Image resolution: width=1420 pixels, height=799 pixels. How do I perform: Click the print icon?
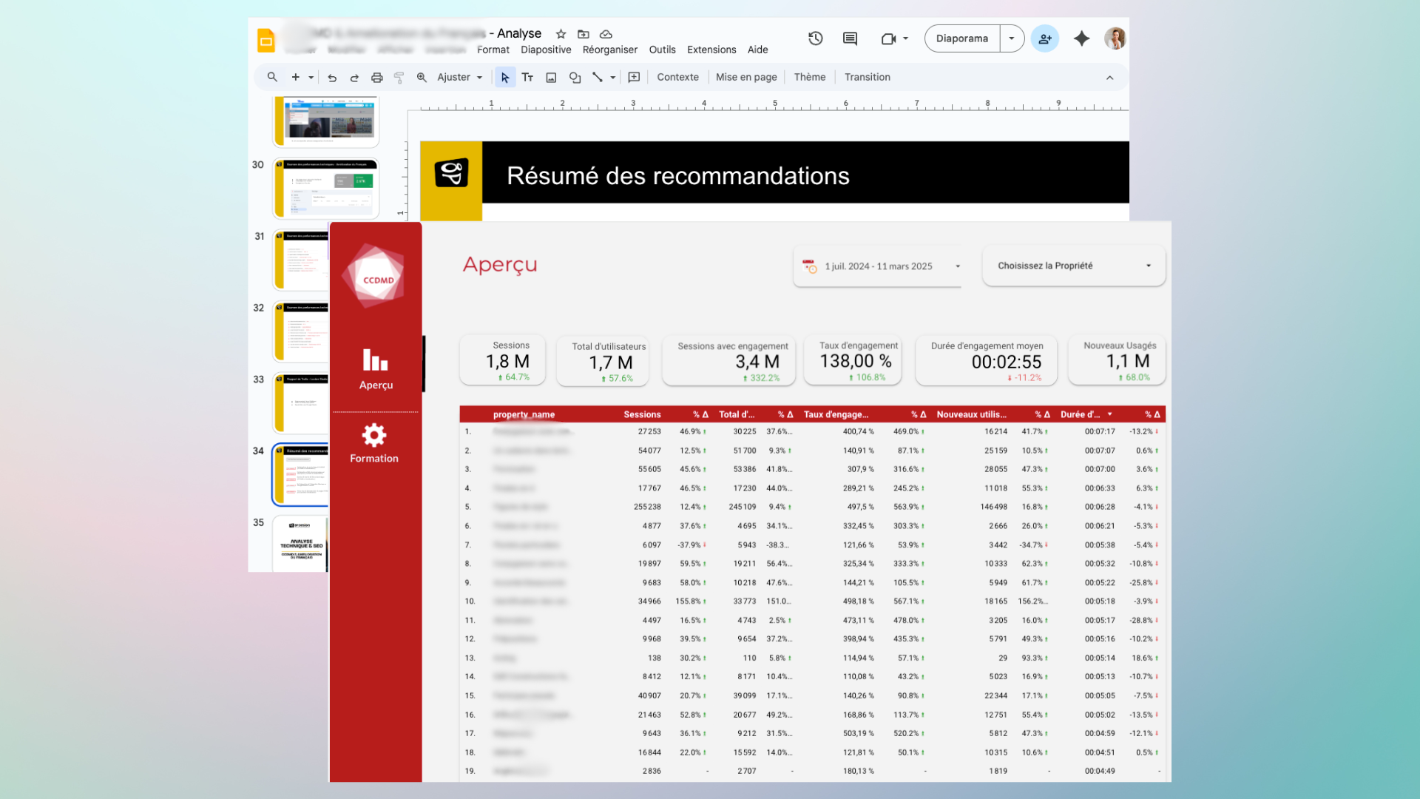pyautogui.click(x=376, y=77)
